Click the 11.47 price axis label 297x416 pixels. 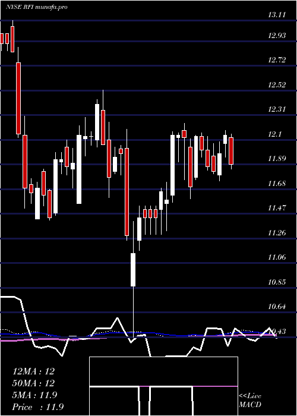[277, 208]
